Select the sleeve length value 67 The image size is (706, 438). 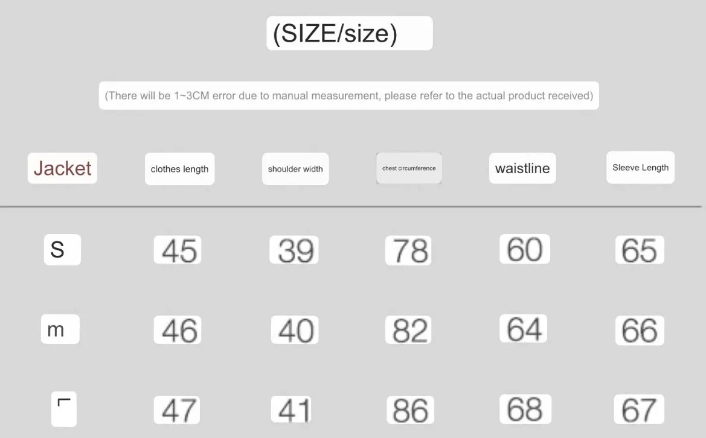coord(639,409)
